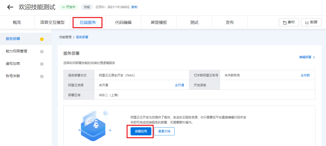Click the application ID 2021110126032
Image resolution: width=326 pixels, height=146 pixels.
tap(118, 7)
